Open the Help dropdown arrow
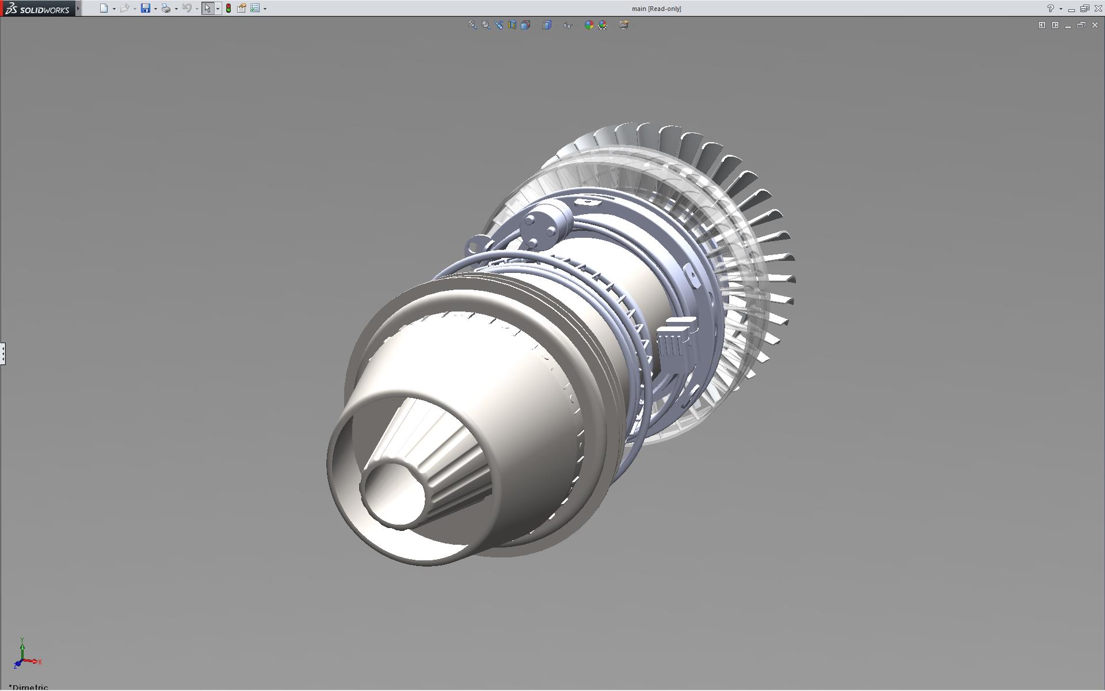This screenshot has height=691, width=1105. 1061,9
